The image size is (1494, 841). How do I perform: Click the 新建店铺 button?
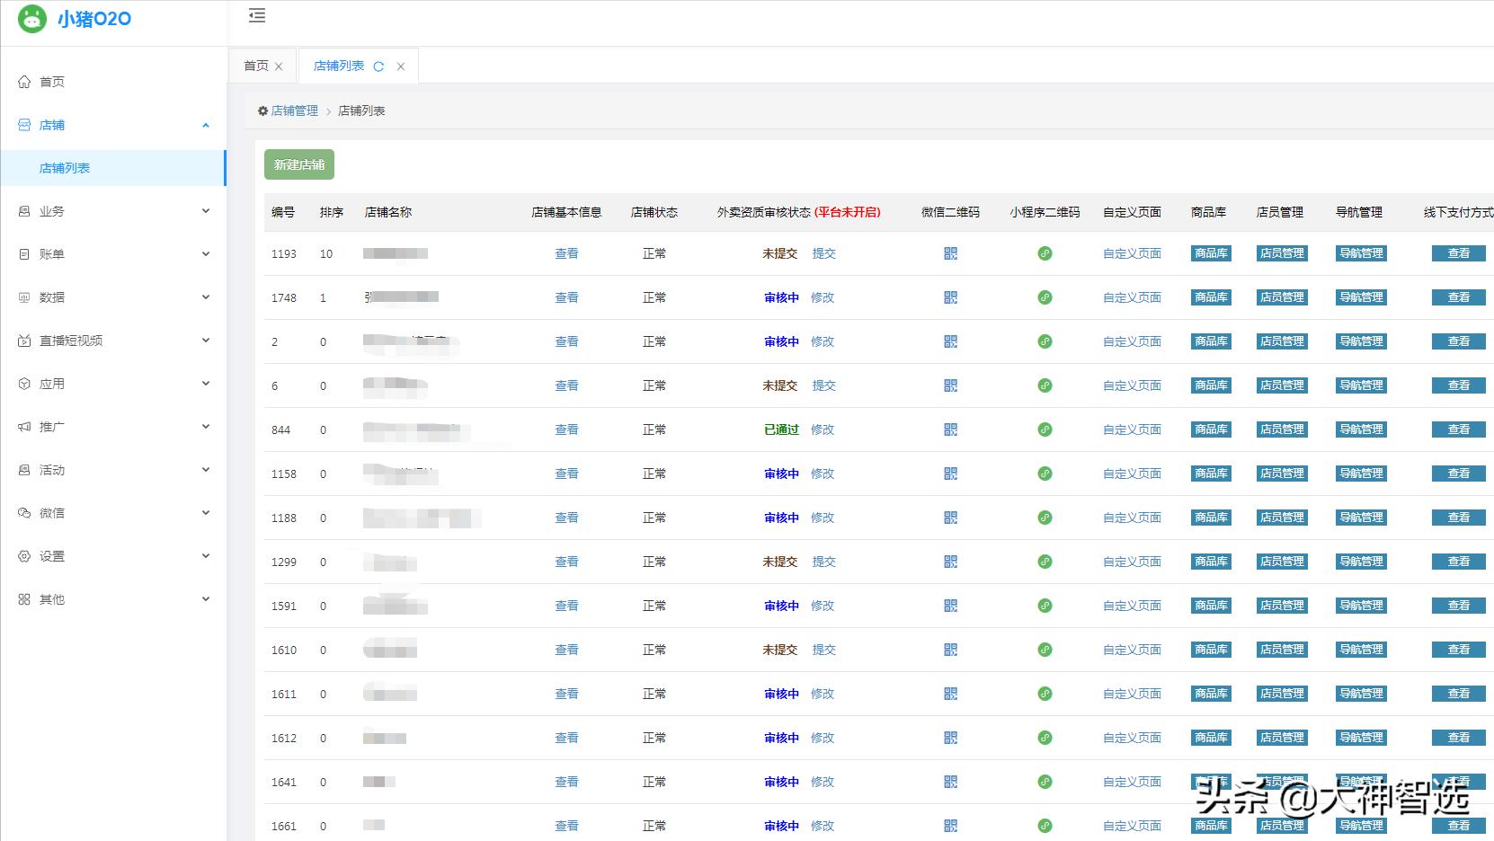(299, 164)
